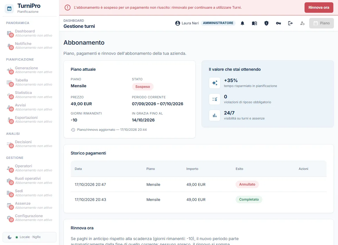
Task: Click the Mensile plan name in Piano attuale
Action: coord(79,86)
